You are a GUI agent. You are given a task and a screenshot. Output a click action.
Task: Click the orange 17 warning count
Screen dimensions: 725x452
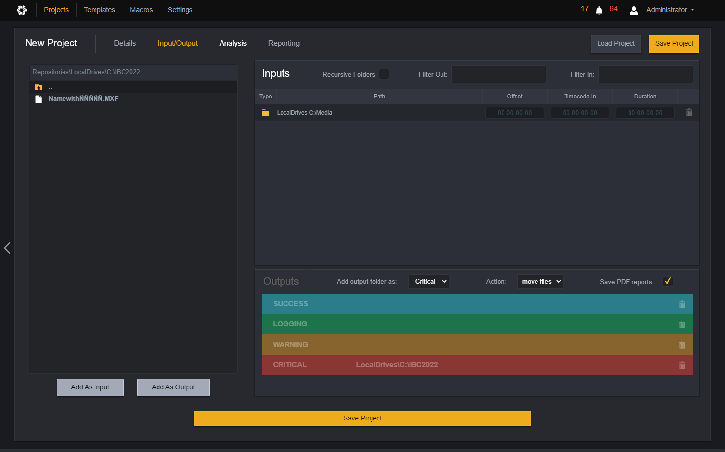tap(585, 9)
